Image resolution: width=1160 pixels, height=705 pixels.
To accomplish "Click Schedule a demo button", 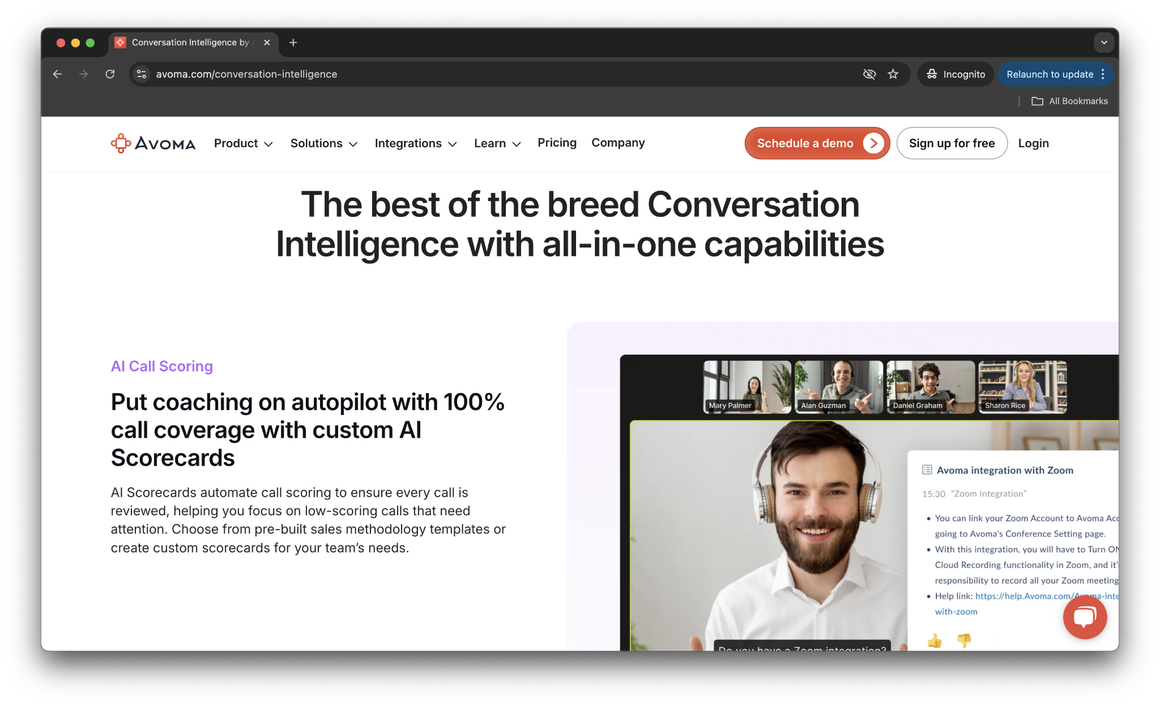I will point(817,143).
